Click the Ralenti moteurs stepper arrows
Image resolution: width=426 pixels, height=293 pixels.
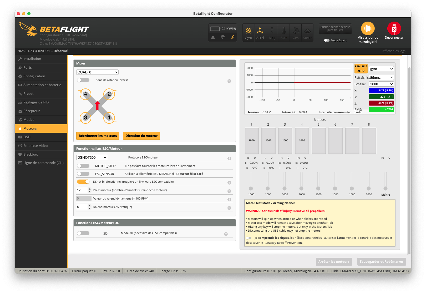[x=89, y=207]
